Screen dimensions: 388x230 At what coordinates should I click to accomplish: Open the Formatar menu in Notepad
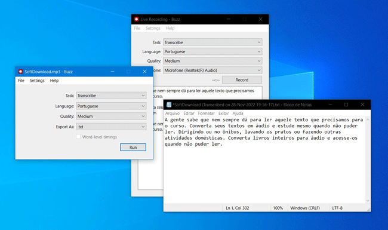click(206, 113)
